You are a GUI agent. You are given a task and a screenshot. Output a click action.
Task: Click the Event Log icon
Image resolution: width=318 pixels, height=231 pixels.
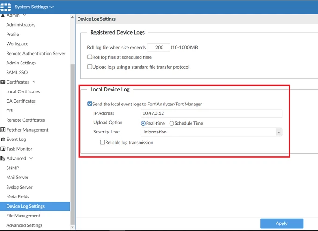[3, 140]
